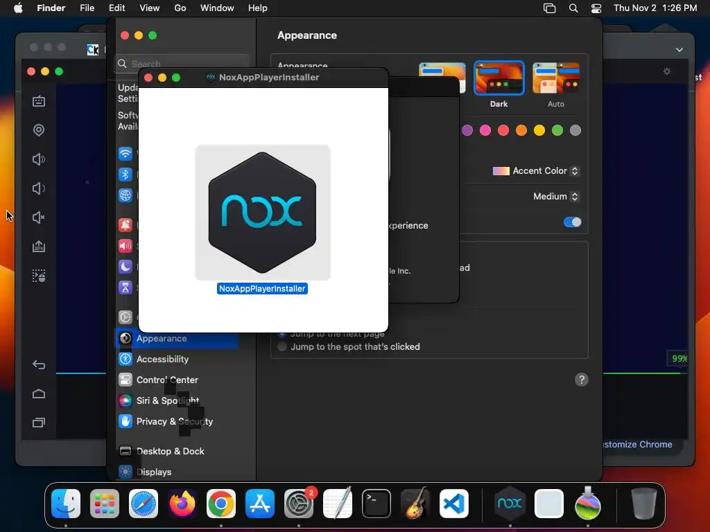Click brightness gear icon in background window
The width and height of the screenshot is (710, 532).
tap(667, 71)
